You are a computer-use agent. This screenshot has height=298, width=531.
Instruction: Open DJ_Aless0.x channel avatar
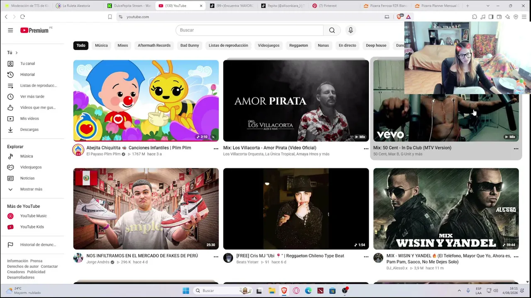point(378,258)
